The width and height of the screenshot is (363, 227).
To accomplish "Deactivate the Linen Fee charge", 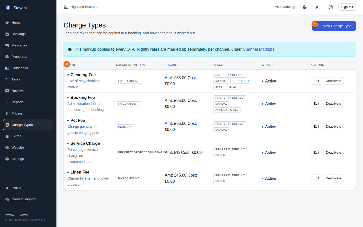I will [x=333, y=178].
